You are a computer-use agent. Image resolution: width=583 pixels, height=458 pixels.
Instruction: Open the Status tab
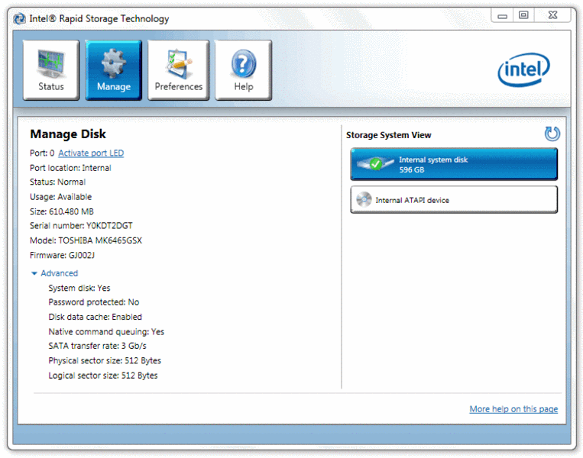51,69
